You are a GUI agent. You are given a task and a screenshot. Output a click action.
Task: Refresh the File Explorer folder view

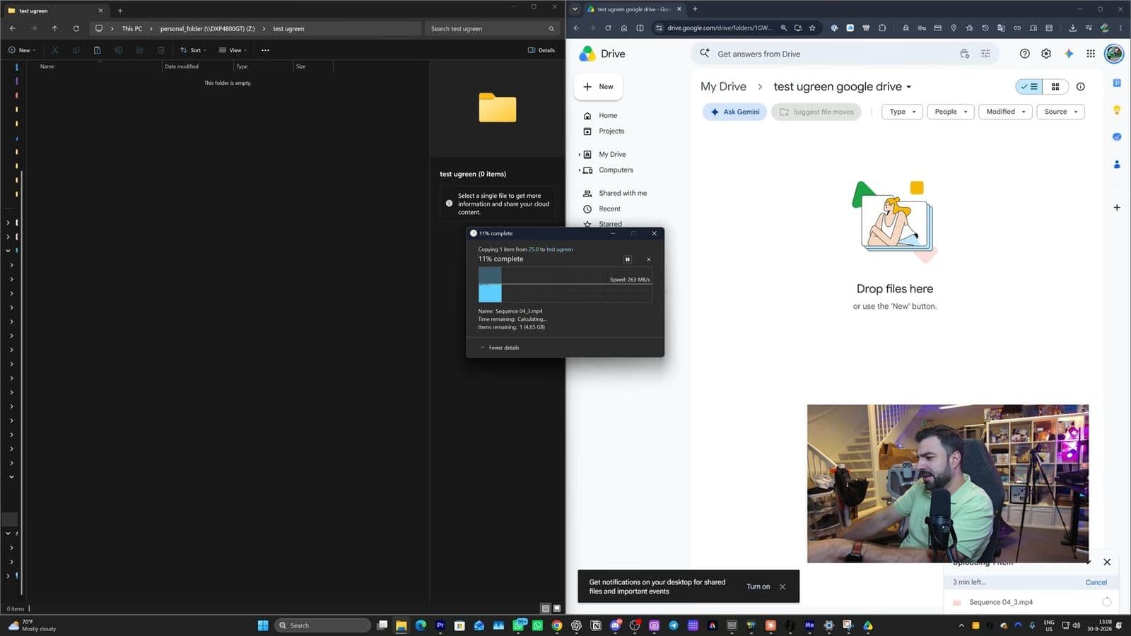[76, 28]
